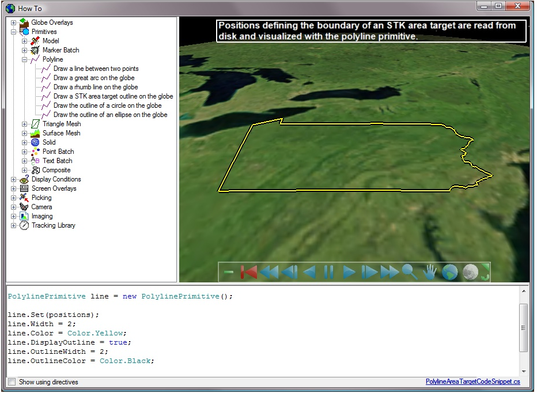Expand the Triangle Mesh node
Viewport: 537px width, 393px height.
tap(24, 124)
